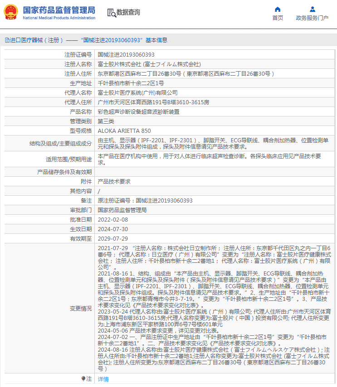The height and width of the screenshot is (387, 337).
Task: Open the 数据查询 search icon
Action: coord(112,13)
